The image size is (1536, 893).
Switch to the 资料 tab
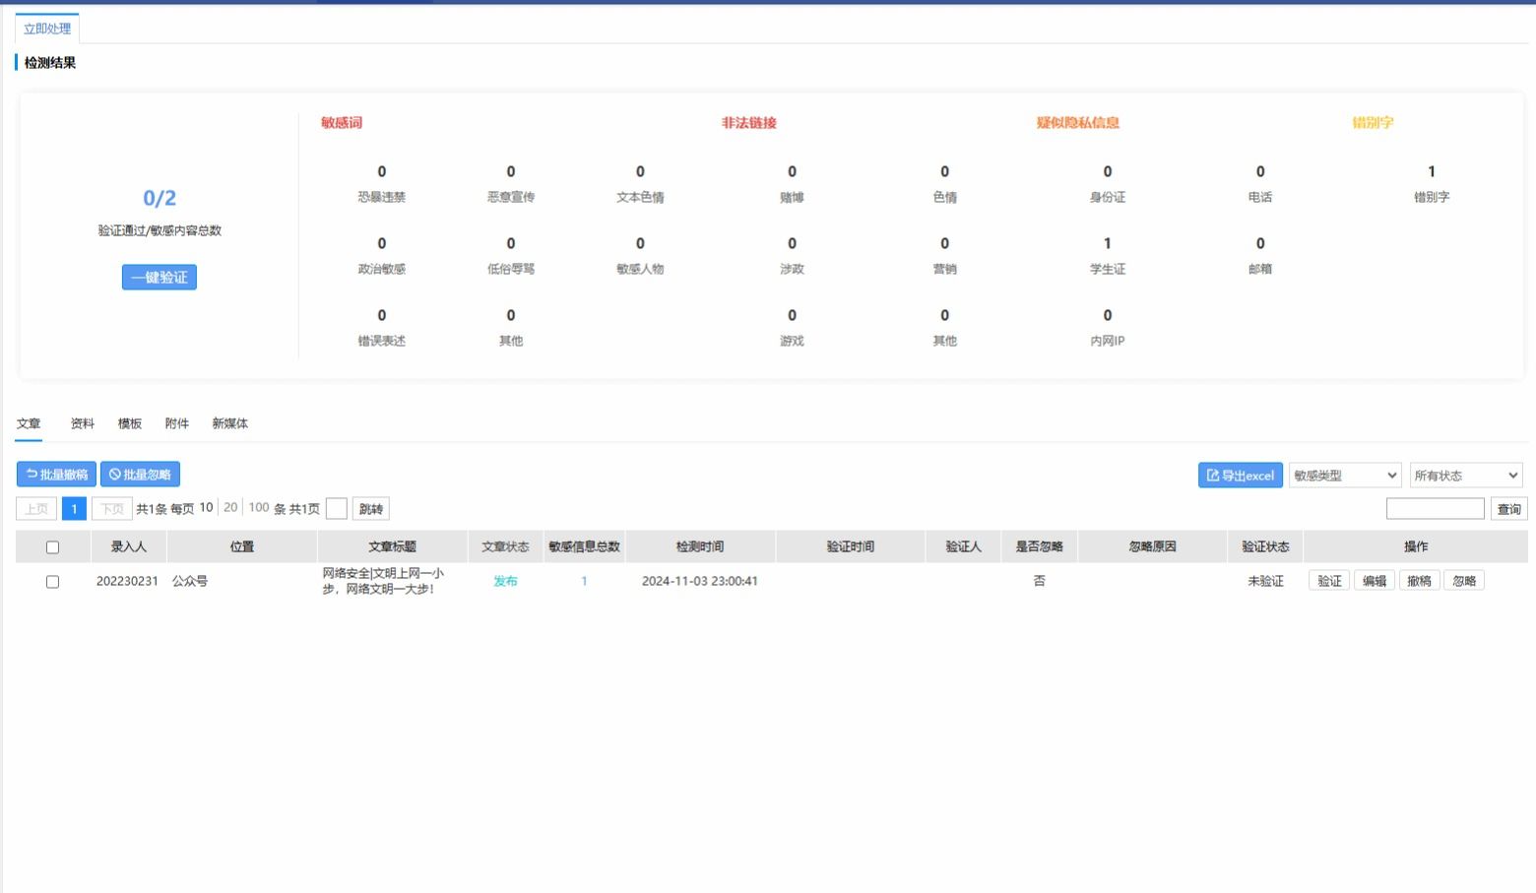tap(83, 423)
